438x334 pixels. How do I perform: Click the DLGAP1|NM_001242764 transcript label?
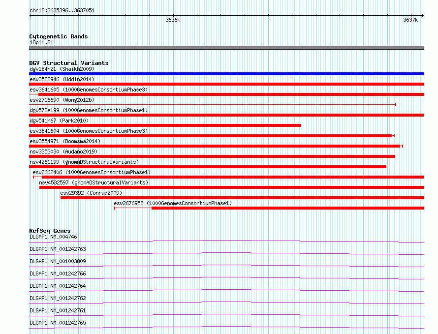(58, 286)
